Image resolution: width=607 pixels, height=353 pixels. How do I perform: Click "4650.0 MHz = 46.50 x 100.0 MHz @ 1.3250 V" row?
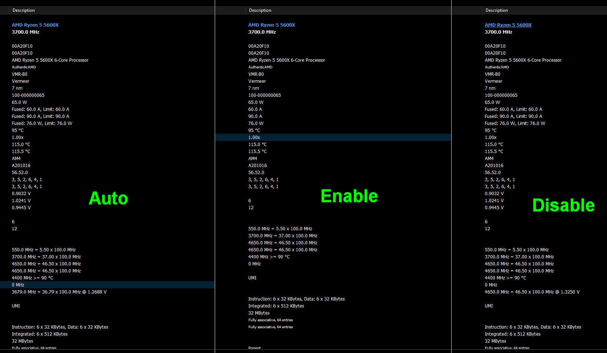[532, 292]
